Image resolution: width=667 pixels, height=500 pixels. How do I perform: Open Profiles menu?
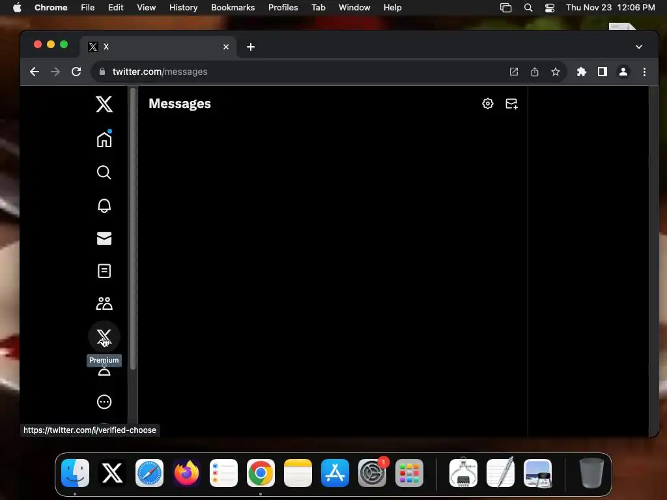pyautogui.click(x=283, y=7)
